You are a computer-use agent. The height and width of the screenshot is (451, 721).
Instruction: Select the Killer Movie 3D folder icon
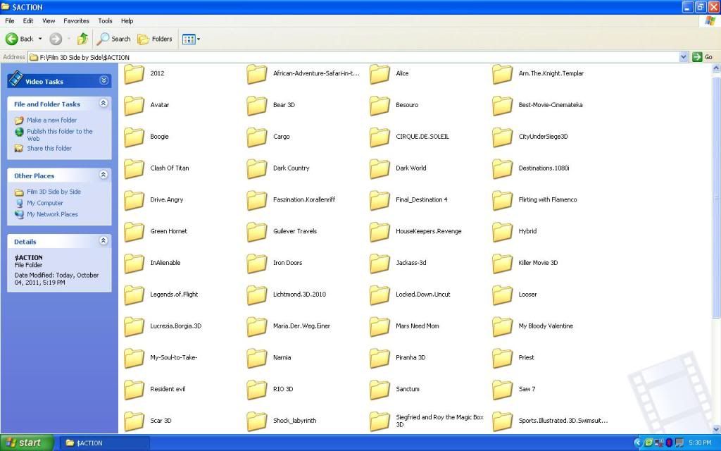pos(502,264)
